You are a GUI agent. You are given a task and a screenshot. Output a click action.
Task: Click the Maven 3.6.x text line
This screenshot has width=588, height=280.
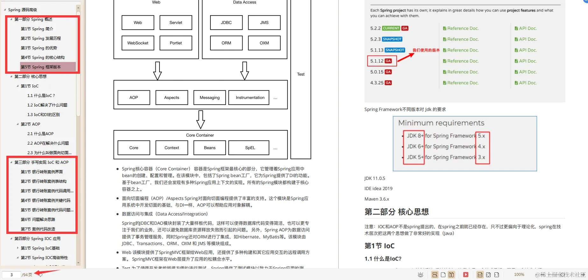pos(377,199)
